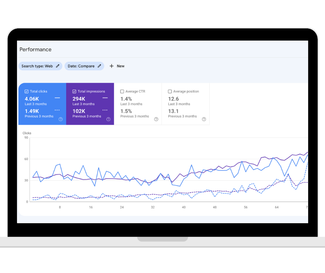325x273 pixels.
Task: Enable the Average CTR checkbox
Action: pos(122,91)
